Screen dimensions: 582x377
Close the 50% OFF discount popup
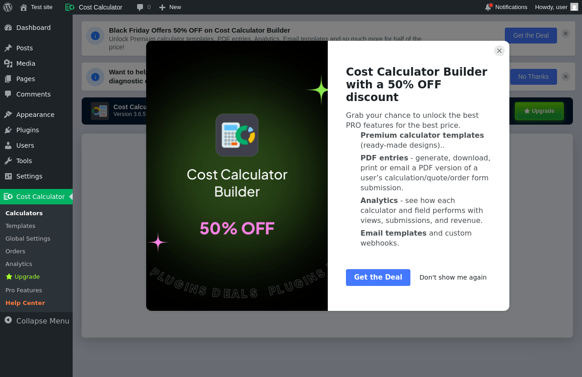499,51
